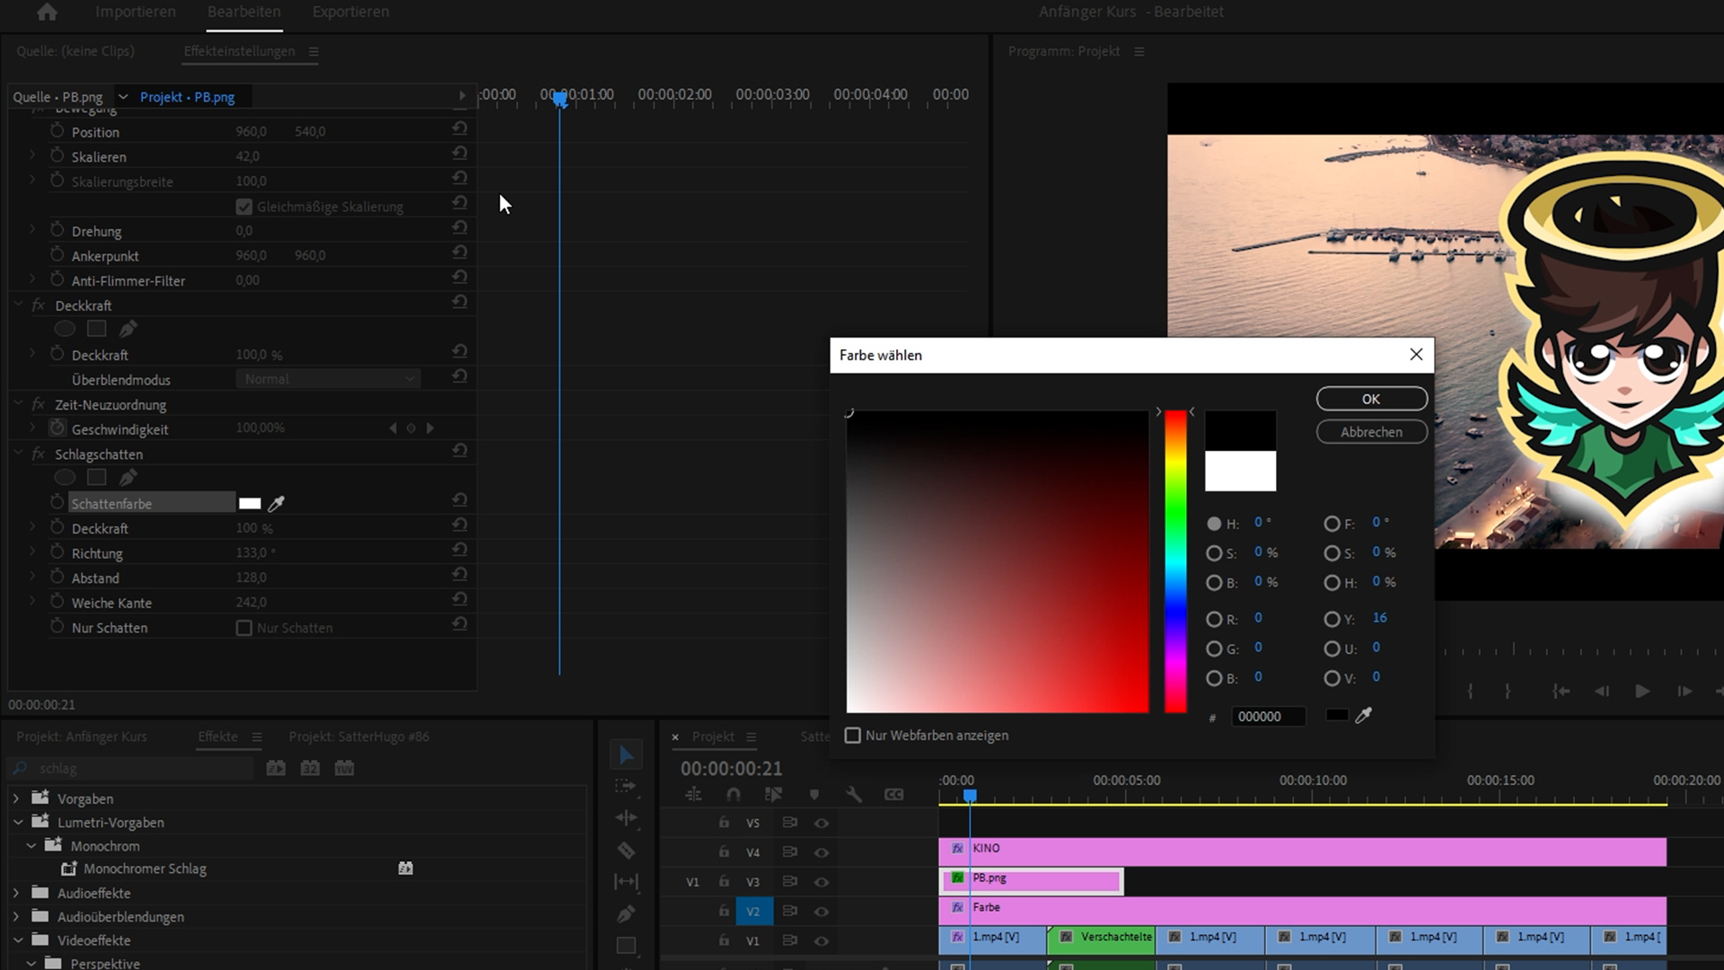Open the Quelle (keine Clips) tab
Image resolution: width=1724 pixels, height=970 pixels.
click(75, 51)
